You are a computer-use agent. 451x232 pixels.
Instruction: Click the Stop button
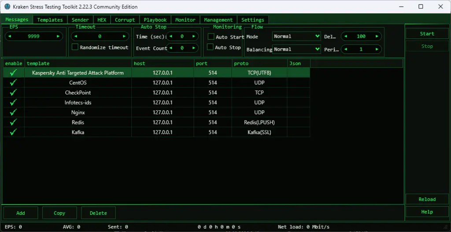[x=427, y=46]
